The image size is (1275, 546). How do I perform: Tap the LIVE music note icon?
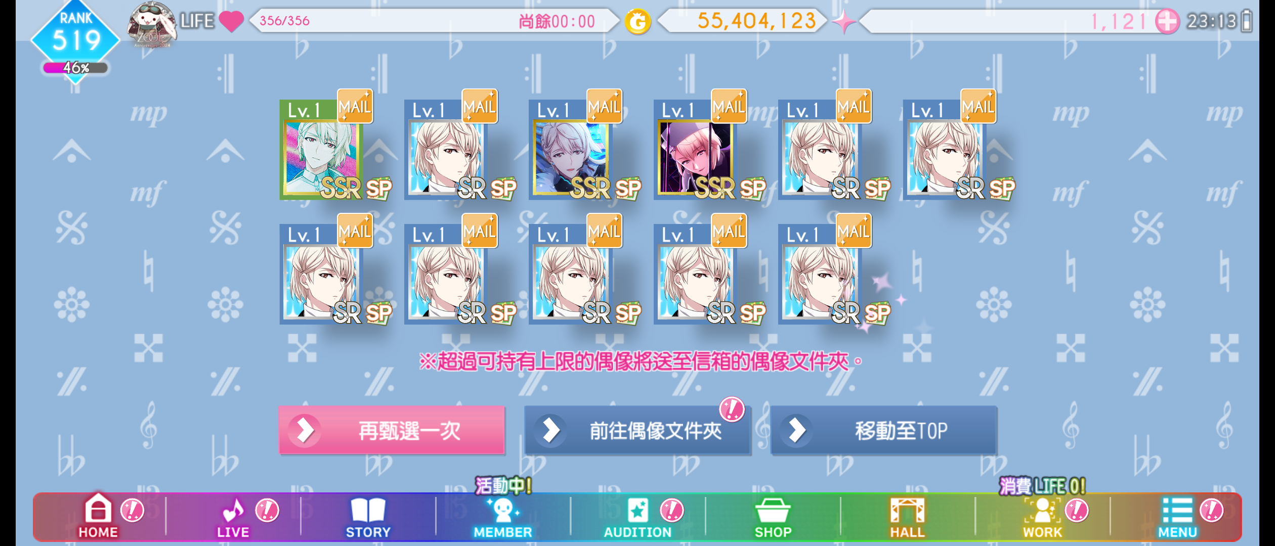click(x=233, y=516)
